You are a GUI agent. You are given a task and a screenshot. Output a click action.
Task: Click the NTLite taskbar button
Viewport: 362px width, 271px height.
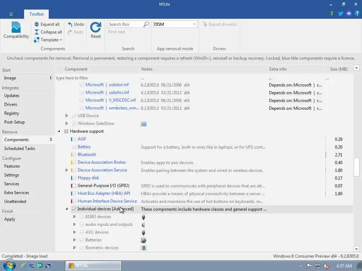click(x=93, y=266)
